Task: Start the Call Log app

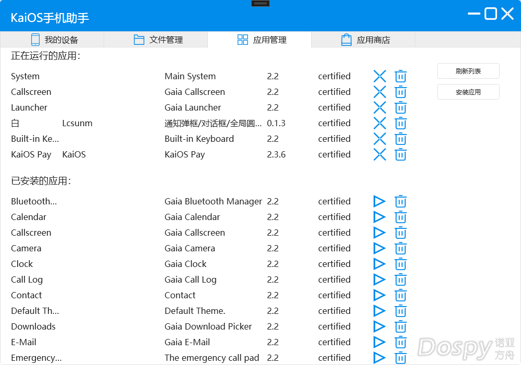Action: click(379, 279)
